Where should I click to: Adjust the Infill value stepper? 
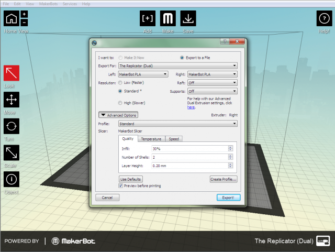click(x=230, y=148)
